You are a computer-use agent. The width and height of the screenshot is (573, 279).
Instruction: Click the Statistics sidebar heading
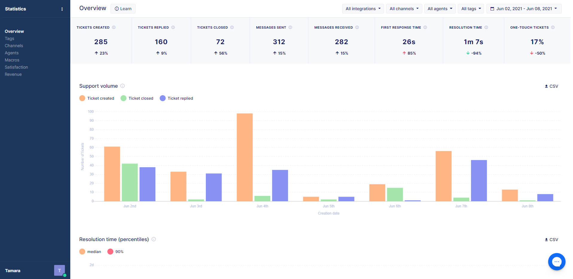[16, 9]
